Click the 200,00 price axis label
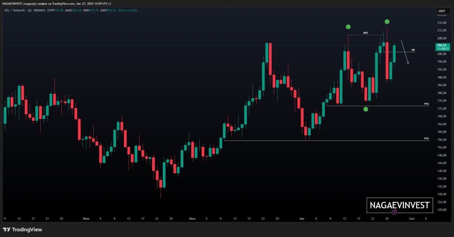Viewport: 454px width, 237px height. tap(441, 54)
